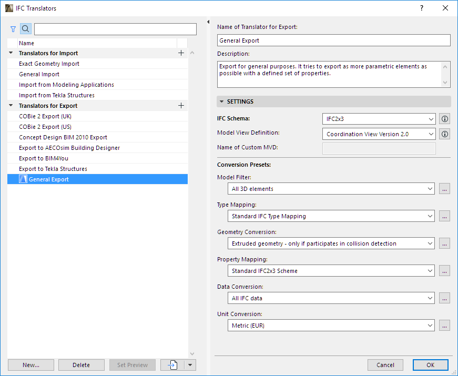458x376 pixels.
Task: Click the magnifier search icon
Action: [x=26, y=29]
